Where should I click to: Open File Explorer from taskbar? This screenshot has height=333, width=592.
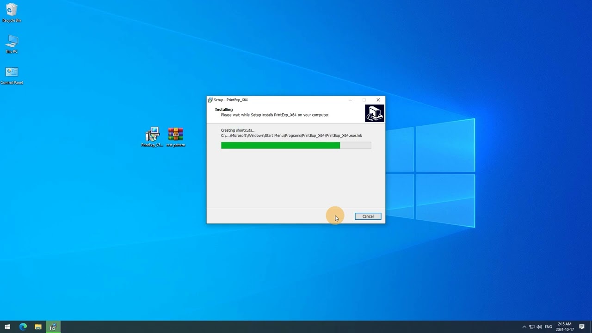(38, 327)
